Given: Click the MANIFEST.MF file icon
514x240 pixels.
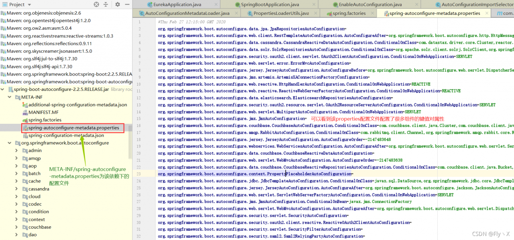Looking at the screenshot, I should pyautogui.click(x=25, y=113).
